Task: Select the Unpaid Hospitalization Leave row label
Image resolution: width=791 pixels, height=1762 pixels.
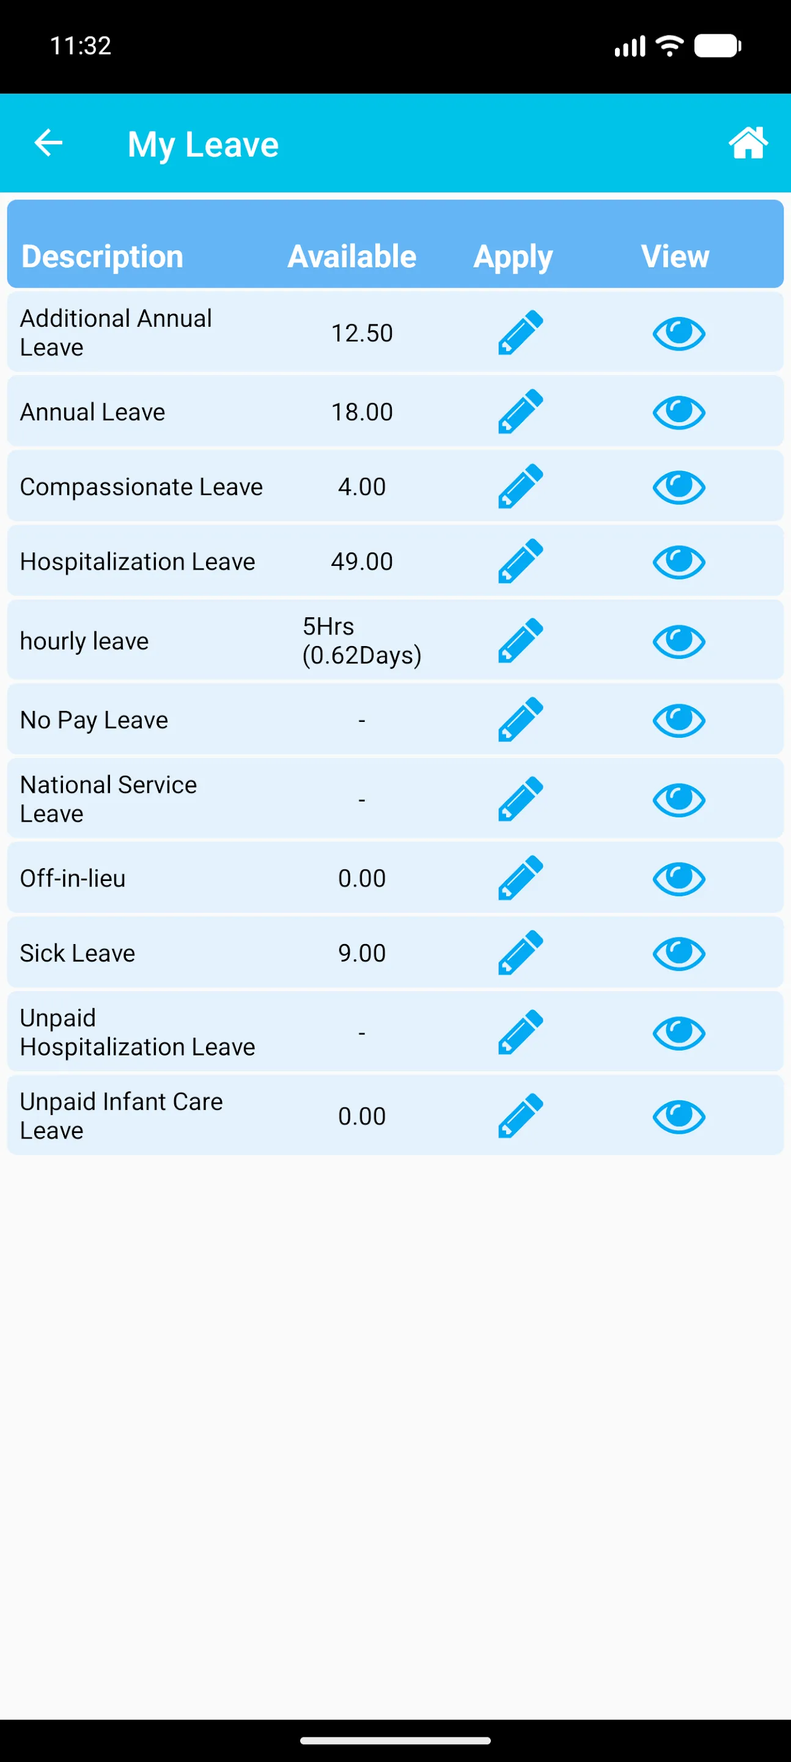Action: pos(138,1032)
